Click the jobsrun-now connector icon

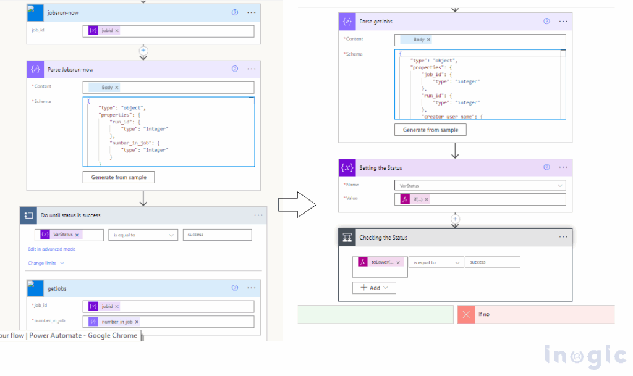[35, 12]
